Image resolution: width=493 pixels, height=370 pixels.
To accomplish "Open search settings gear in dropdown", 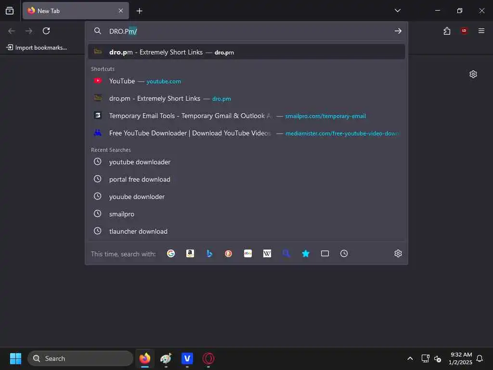I will coord(398,253).
